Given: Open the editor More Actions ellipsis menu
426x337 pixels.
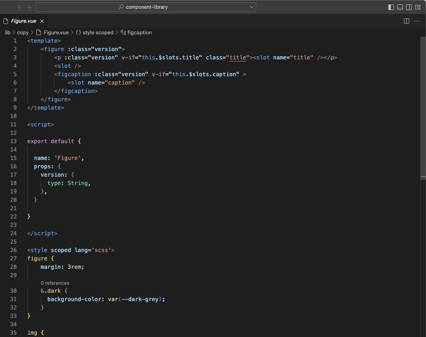Looking at the screenshot, I should 417,21.
